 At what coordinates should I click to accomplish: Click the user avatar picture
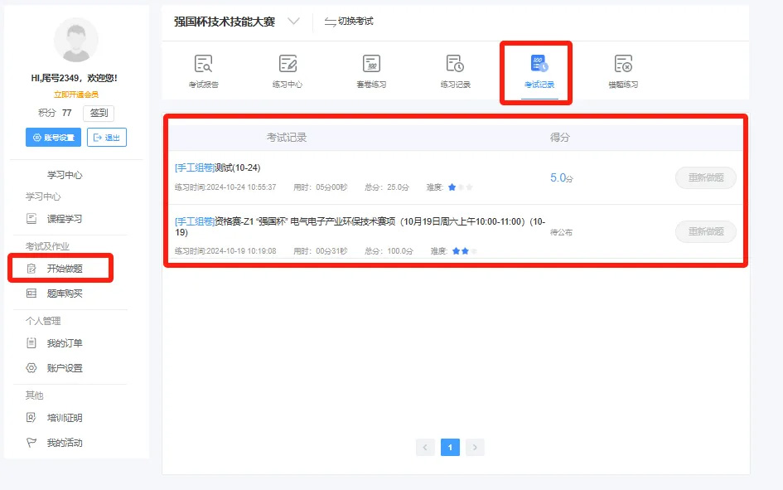(75, 40)
